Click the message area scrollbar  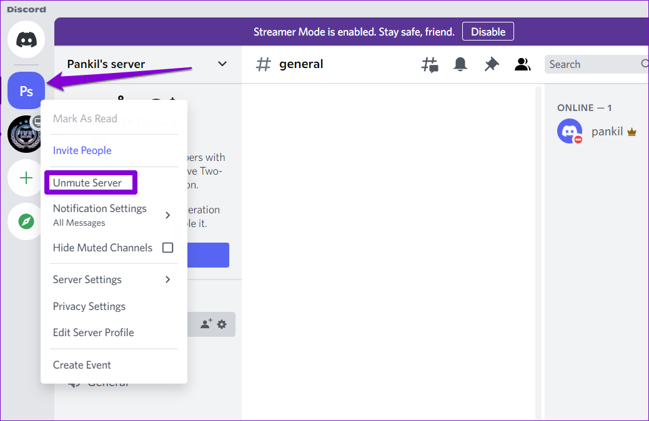click(538, 253)
